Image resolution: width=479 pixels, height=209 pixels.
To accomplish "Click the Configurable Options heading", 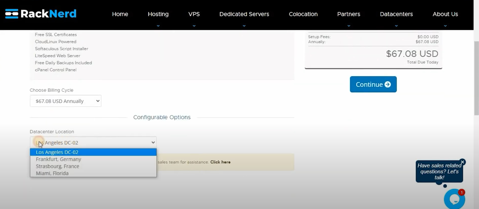I will tap(162, 117).
